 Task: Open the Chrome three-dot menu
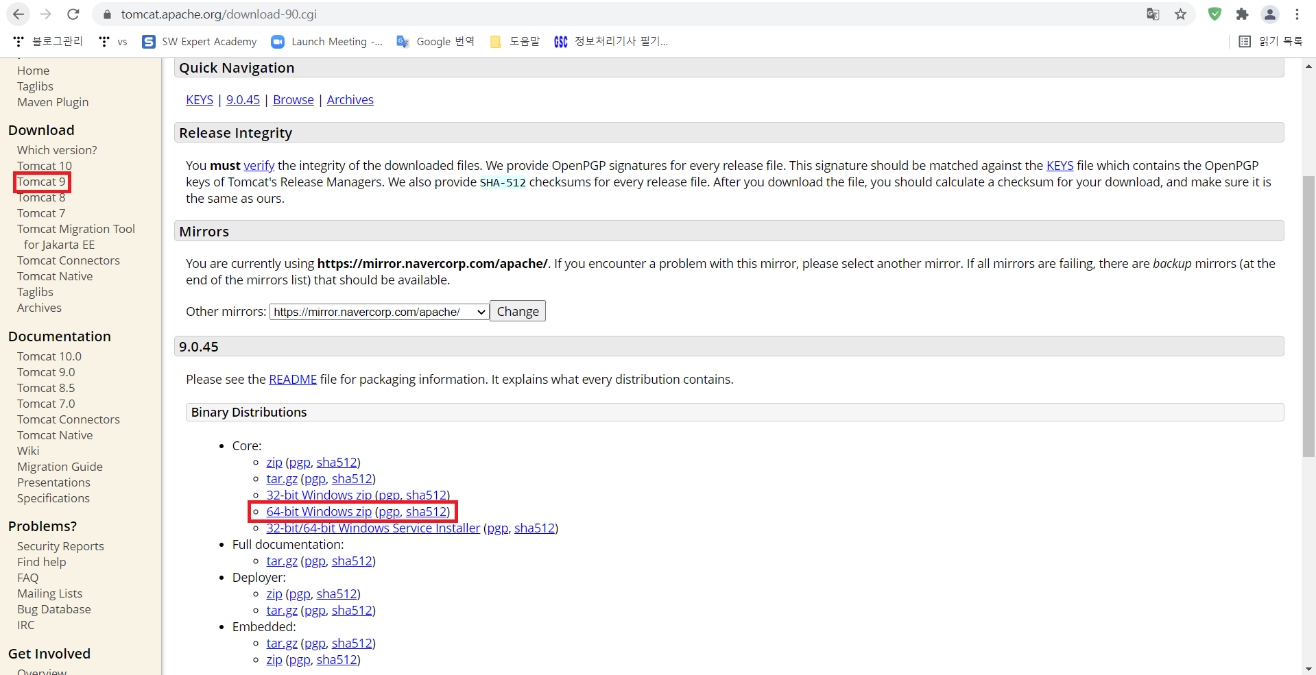pos(1297,14)
